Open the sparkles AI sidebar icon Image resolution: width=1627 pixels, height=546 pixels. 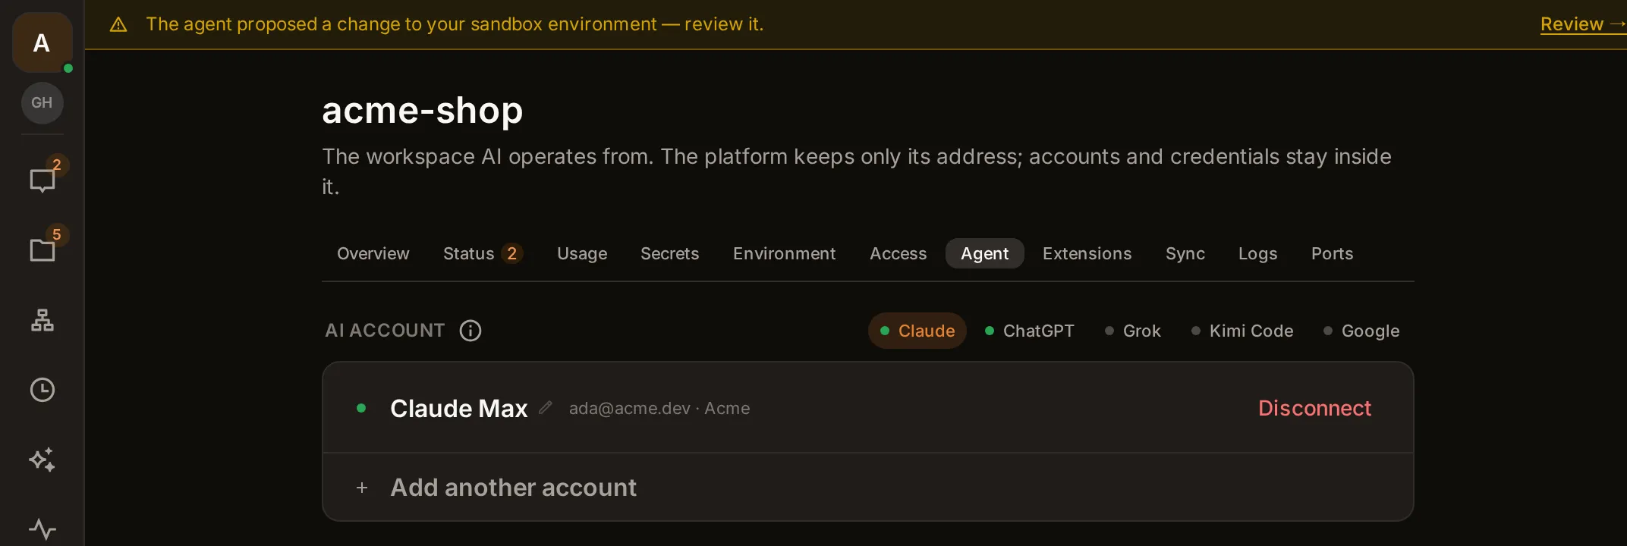point(42,460)
